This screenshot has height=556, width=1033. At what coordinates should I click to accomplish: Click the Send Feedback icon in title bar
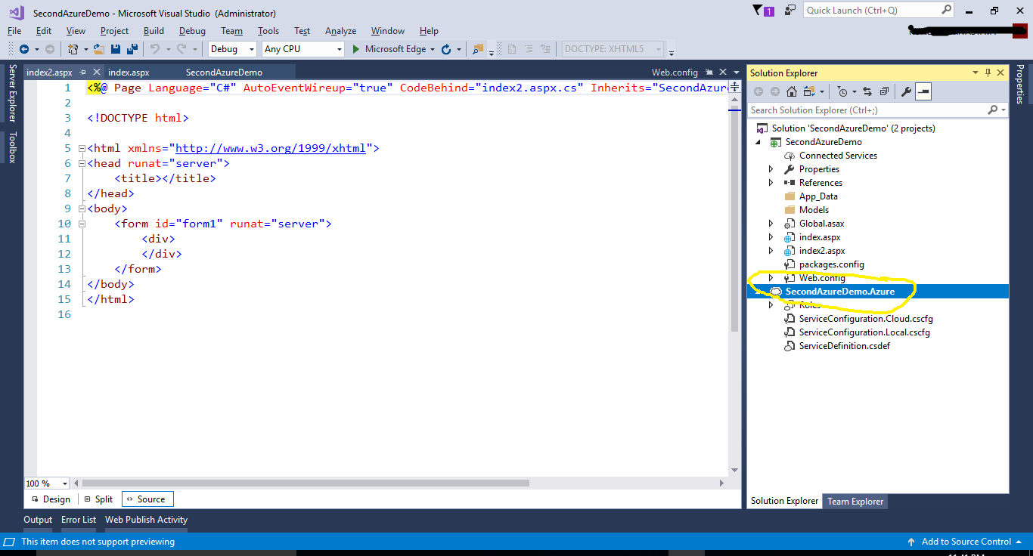point(790,11)
